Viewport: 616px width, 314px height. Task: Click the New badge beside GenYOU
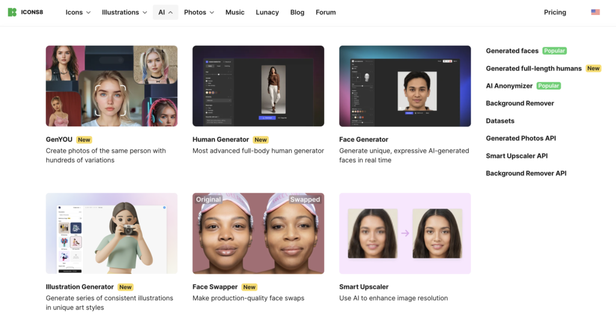tap(84, 140)
